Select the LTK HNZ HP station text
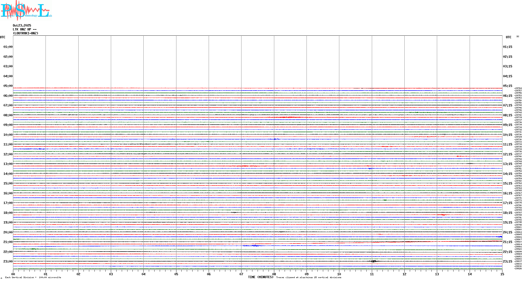This screenshot has width=523, height=281. 24,29
